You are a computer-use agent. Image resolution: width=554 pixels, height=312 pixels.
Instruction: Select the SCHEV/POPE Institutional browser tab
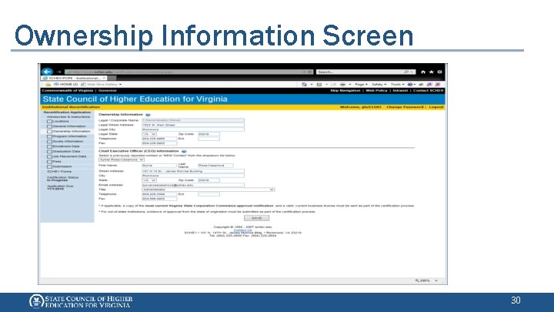tap(74, 78)
